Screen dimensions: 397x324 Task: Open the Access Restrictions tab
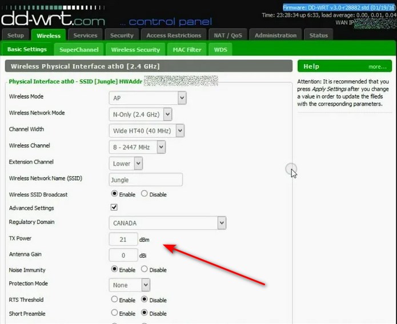tap(174, 35)
